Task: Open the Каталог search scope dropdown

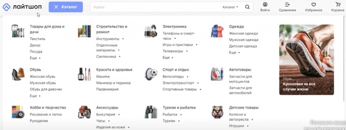Action: pyautogui.click(x=230, y=7)
